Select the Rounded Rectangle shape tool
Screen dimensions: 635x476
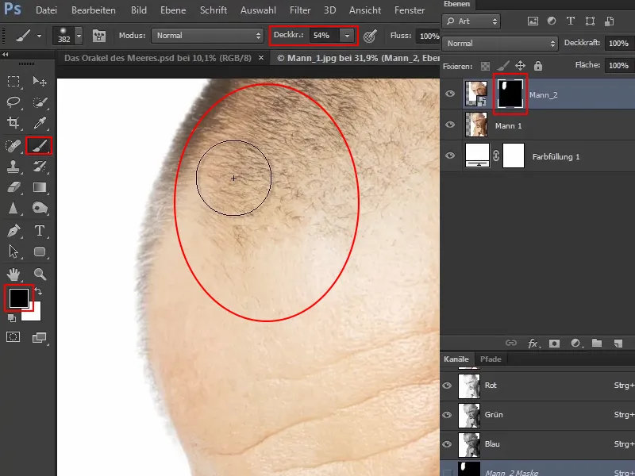click(x=40, y=251)
